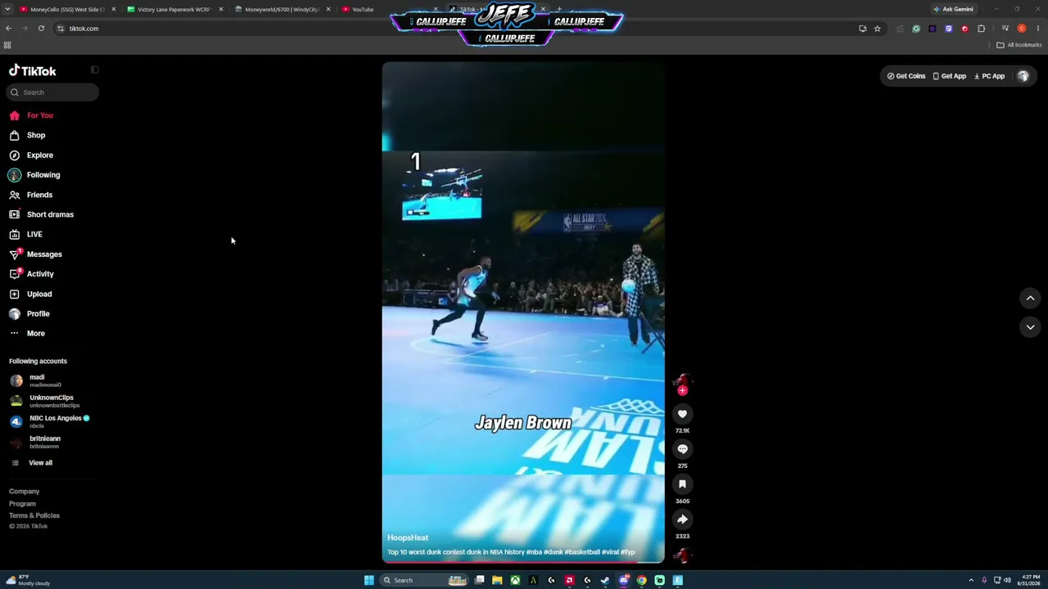This screenshot has width=1048, height=589.
Task: Ask Gemini in Chrome
Action: pos(953,9)
